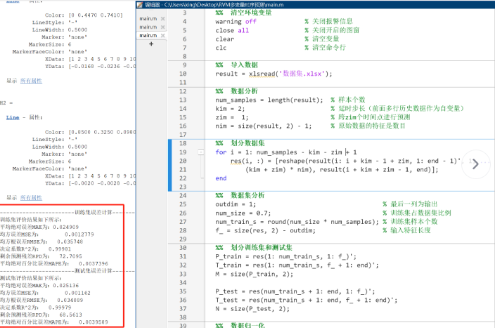Click the num_size = 0.7 code line
Screen dimensions: 495x328
point(243,214)
